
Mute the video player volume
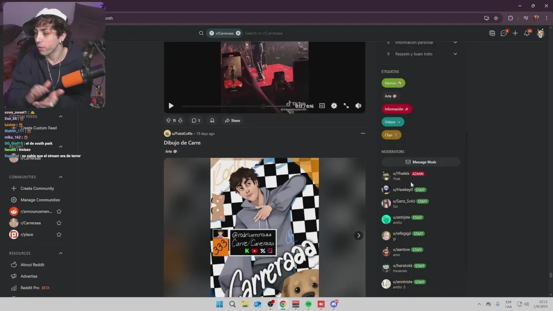[x=358, y=106]
